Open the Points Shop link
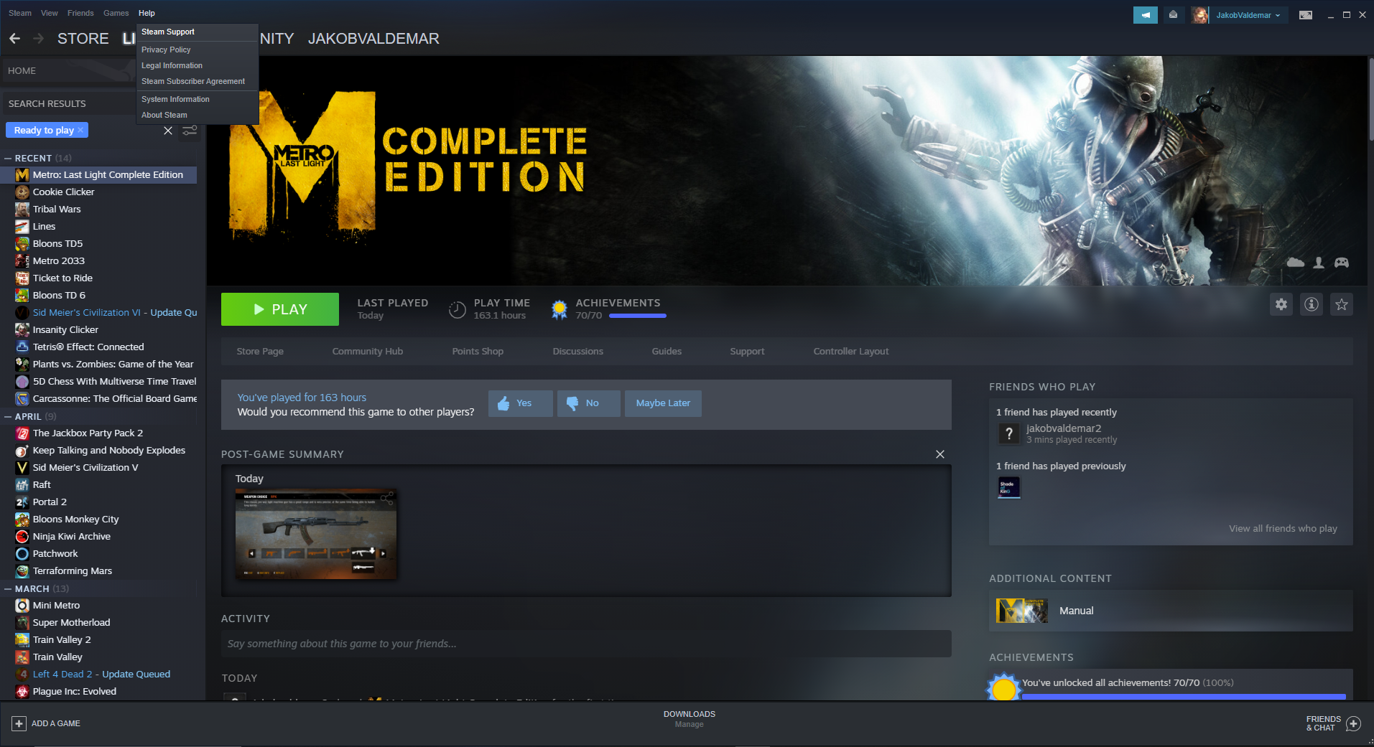Screen dimensions: 1374x747 pos(478,352)
